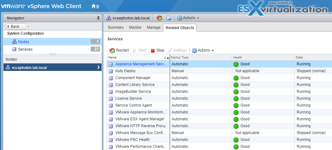Click Not applicable health for VMware Message Bus

click(x=247, y=133)
